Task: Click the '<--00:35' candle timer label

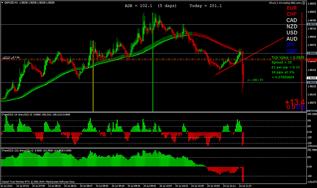Action: coord(255,80)
